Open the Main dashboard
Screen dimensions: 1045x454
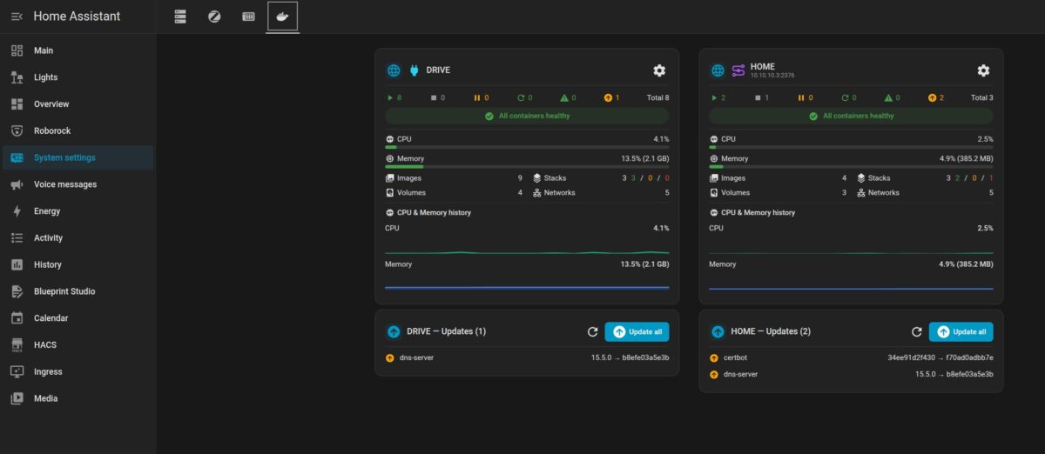click(78, 50)
